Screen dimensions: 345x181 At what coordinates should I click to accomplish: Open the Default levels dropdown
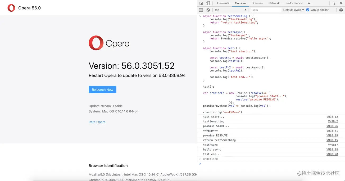tap(293, 10)
